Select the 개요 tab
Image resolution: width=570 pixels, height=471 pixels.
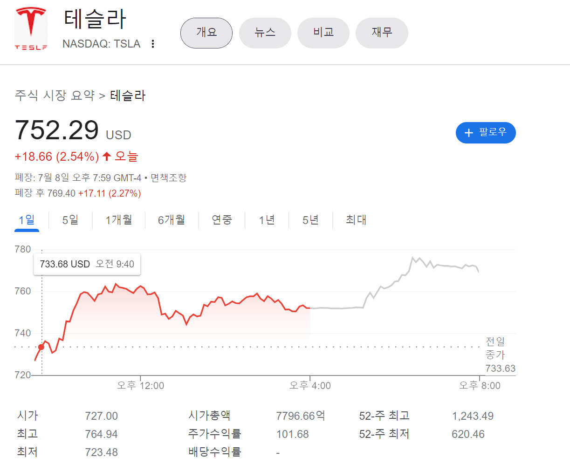point(206,33)
